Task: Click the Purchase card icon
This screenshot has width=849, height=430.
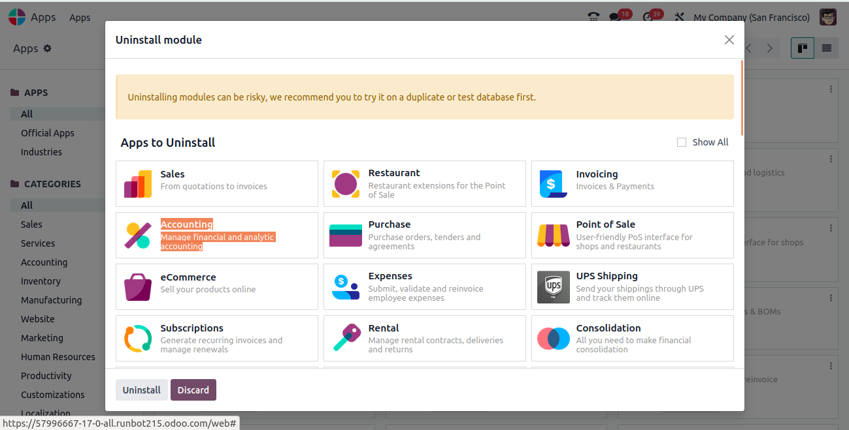Action: [346, 236]
